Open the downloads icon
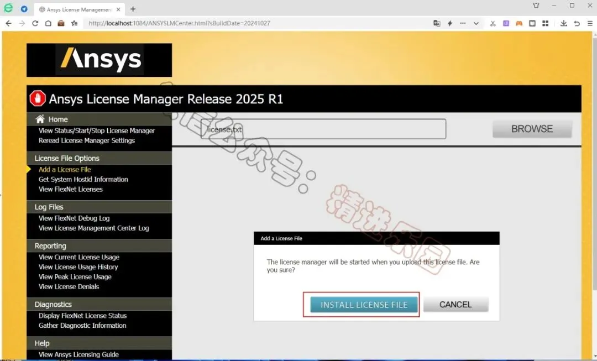The height and width of the screenshot is (361, 597). (x=563, y=23)
